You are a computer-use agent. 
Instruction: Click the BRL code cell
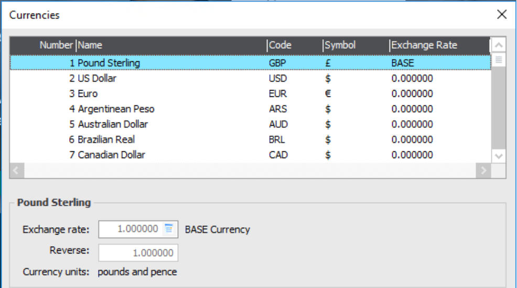277,140
